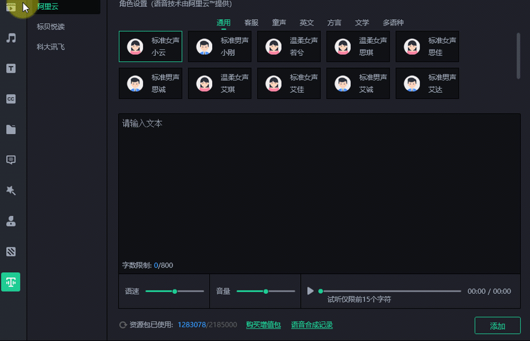
Task: Open the avatar/character panel
Action: pyautogui.click(x=11, y=221)
